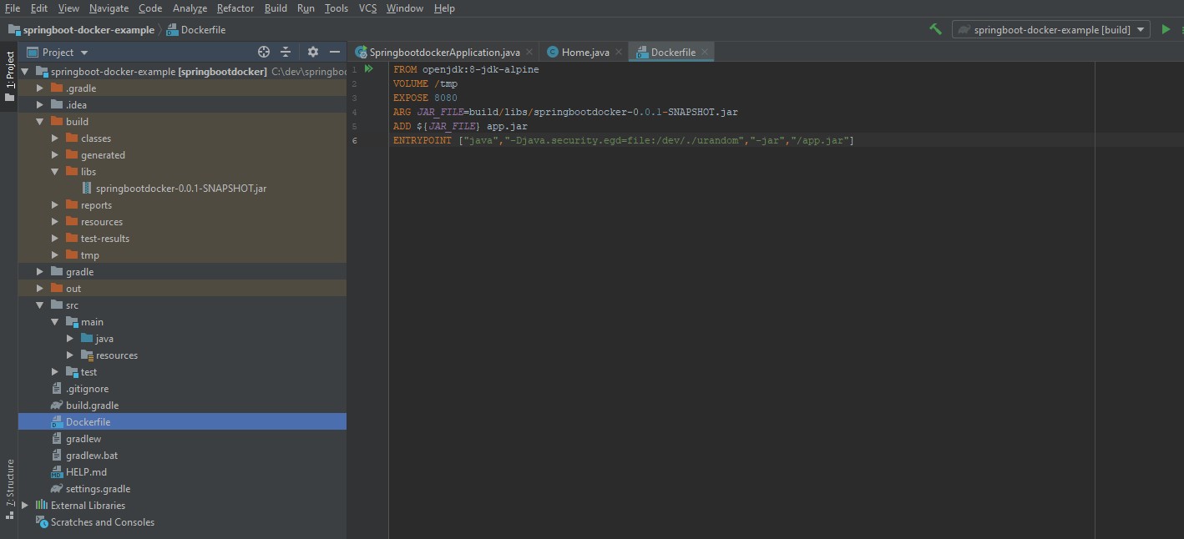Run Dockerfile via the gutter arrow
Viewport: 1184px width, 539px height.
368,68
